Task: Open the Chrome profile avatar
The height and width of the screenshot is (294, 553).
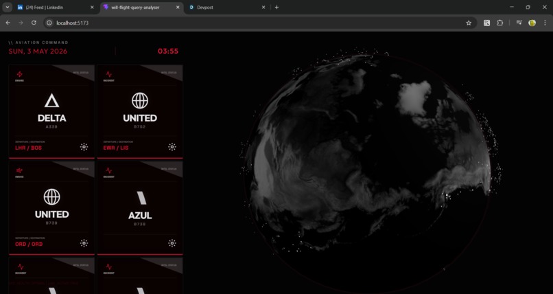Action: [532, 23]
